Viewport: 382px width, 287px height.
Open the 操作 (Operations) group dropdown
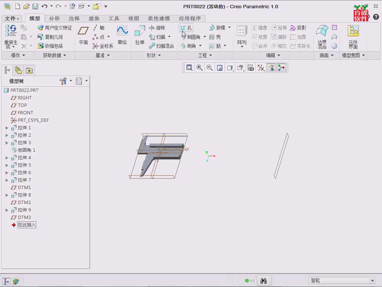(x=18, y=55)
